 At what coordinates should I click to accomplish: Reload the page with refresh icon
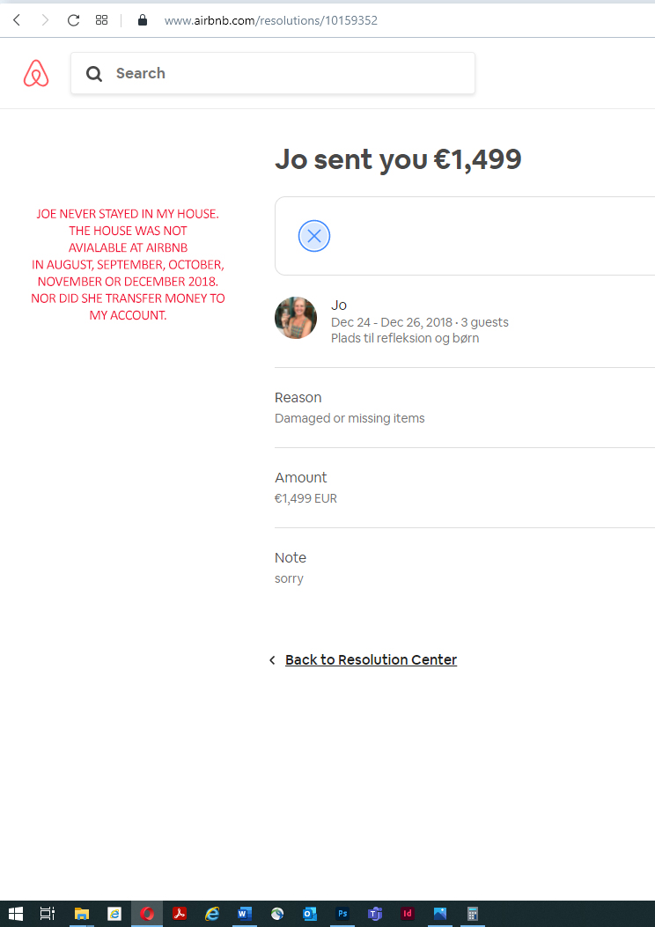73,19
